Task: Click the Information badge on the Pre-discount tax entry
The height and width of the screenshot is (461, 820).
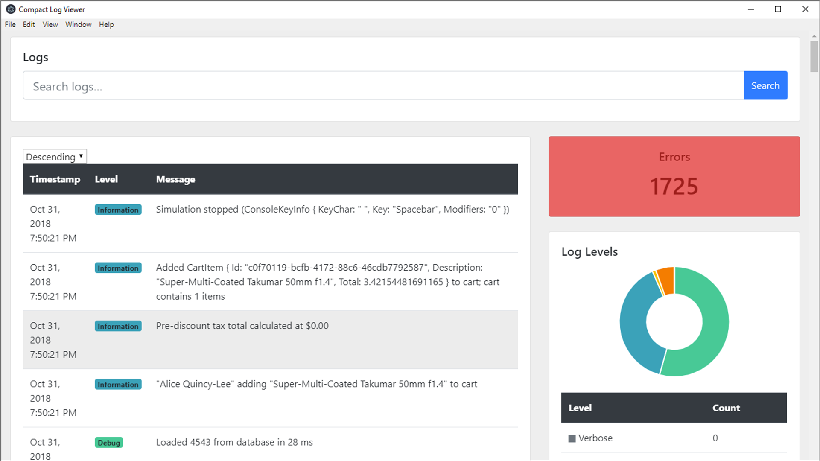Action: [118, 326]
